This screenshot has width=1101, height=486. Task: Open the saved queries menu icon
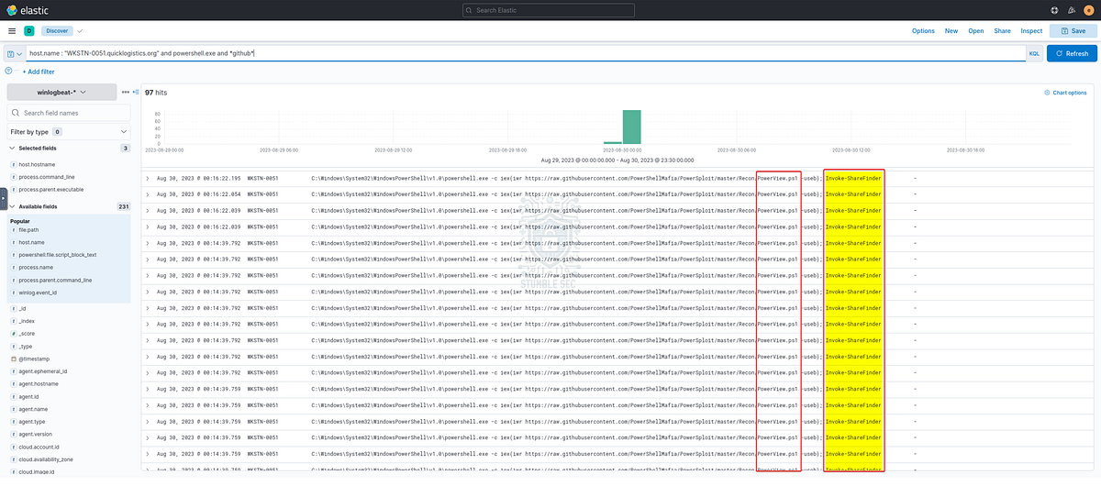(x=15, y=54)
